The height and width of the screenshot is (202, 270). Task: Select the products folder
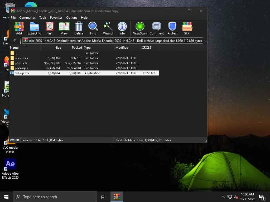tap(84, 63)
